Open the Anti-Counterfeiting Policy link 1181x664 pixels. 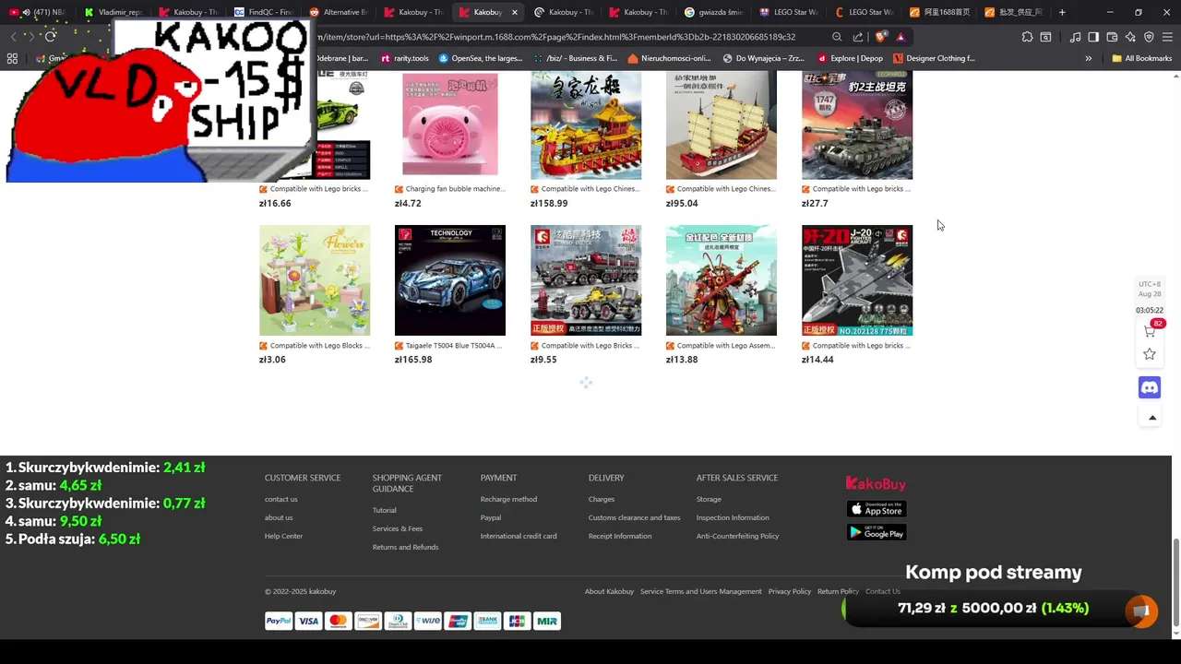point(737,536)
